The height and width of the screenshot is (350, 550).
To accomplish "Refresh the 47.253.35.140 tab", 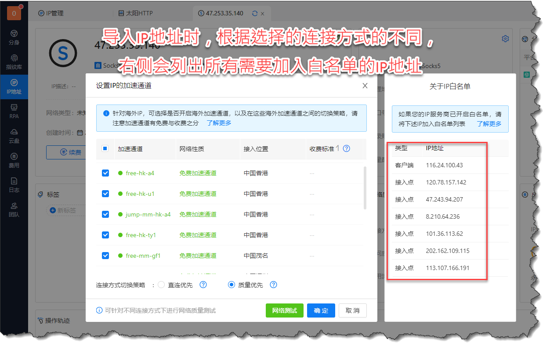I will click(254, 13).
